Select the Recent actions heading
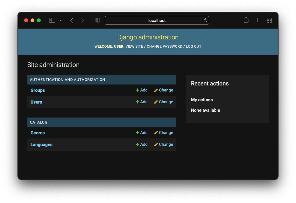This screenshot has height=203, width=296. coord(210,84)
